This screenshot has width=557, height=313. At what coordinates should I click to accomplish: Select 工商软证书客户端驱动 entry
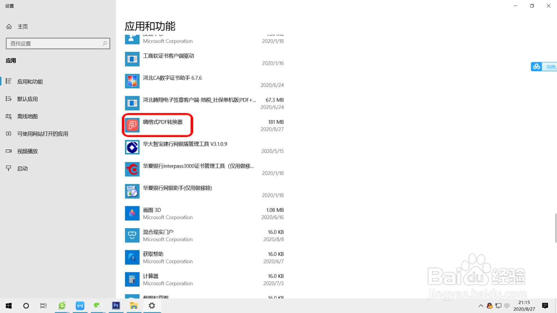(x=168, y=56)
